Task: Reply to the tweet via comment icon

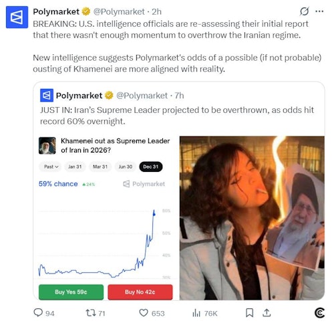Action: tap(38, 312)
